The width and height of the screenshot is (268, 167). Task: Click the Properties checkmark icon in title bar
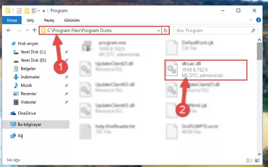coord(19,11)
